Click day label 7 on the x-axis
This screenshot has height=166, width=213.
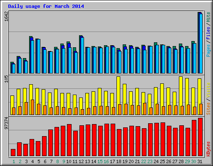click(51, 161)
